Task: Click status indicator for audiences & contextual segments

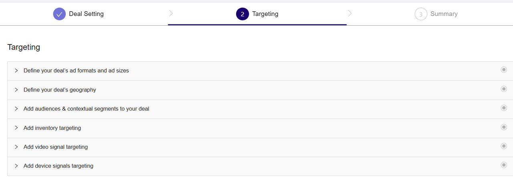Action: 504,108
